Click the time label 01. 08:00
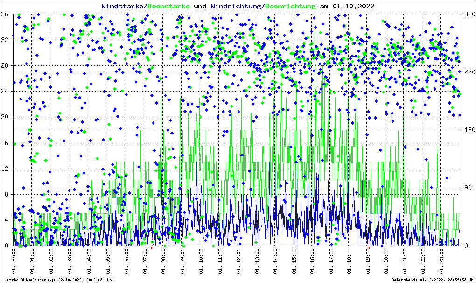Screen dimensions: 476x283 [x=164, y=262]
